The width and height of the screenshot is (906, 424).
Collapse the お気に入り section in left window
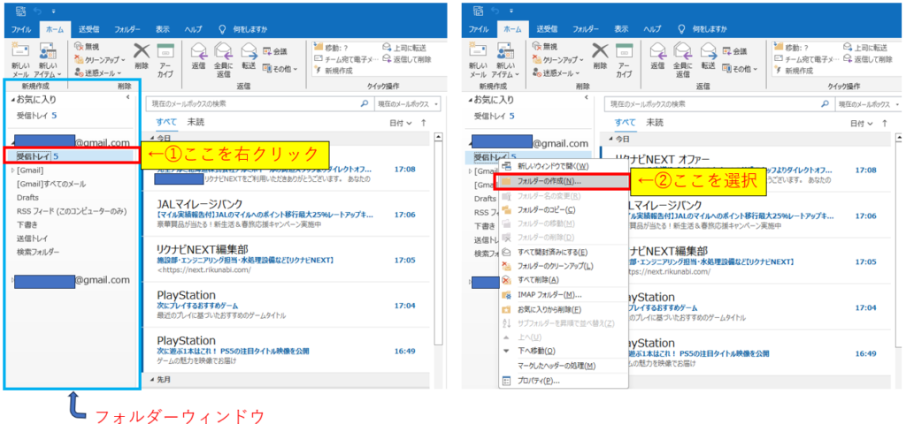click(10, 99)
